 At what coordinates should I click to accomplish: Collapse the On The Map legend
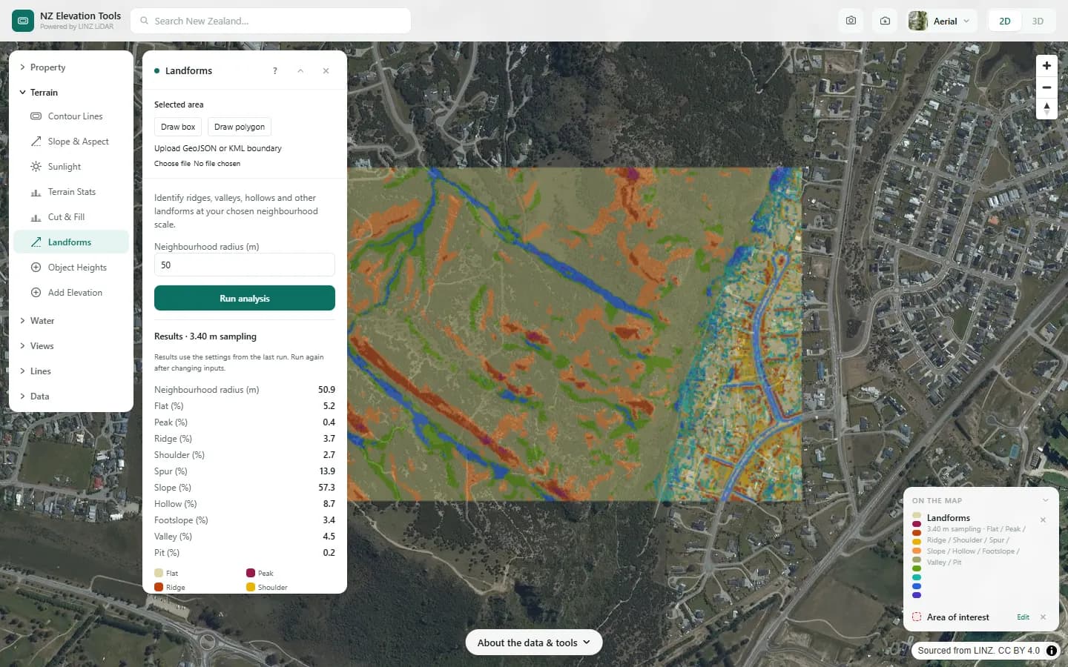[x=1045, y=500]
